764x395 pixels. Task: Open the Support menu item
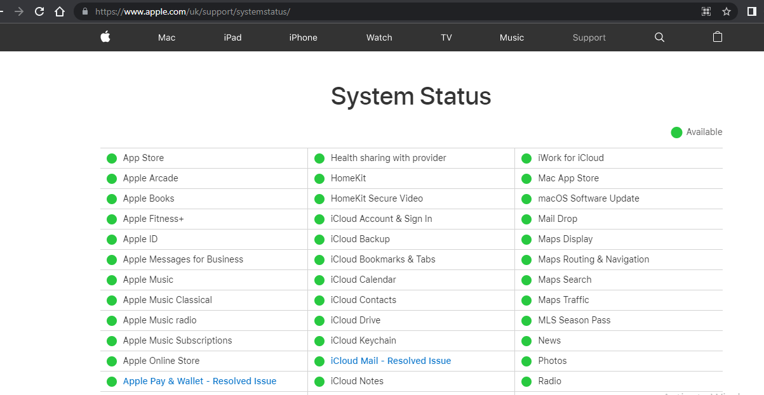[x=589, y=37]
